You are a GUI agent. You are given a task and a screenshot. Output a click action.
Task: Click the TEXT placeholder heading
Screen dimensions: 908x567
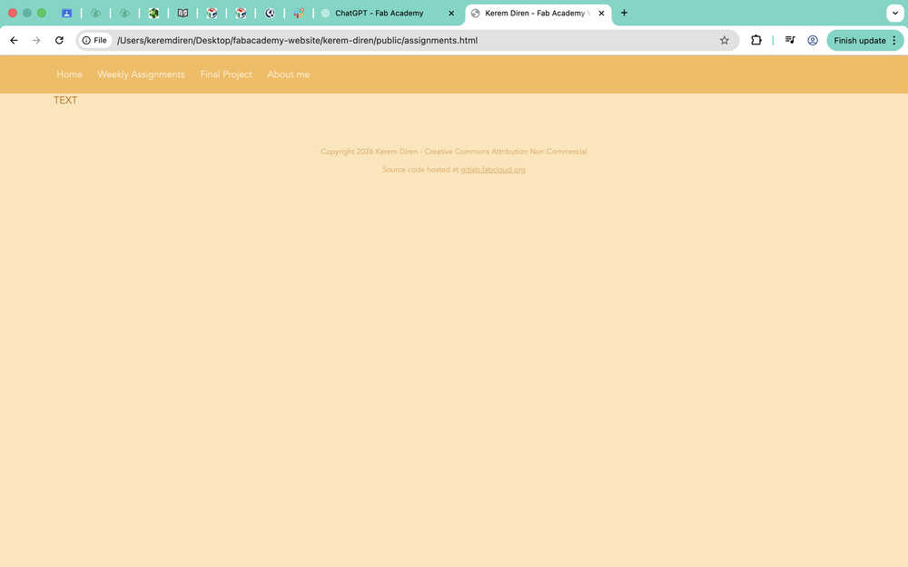point(65,100)
